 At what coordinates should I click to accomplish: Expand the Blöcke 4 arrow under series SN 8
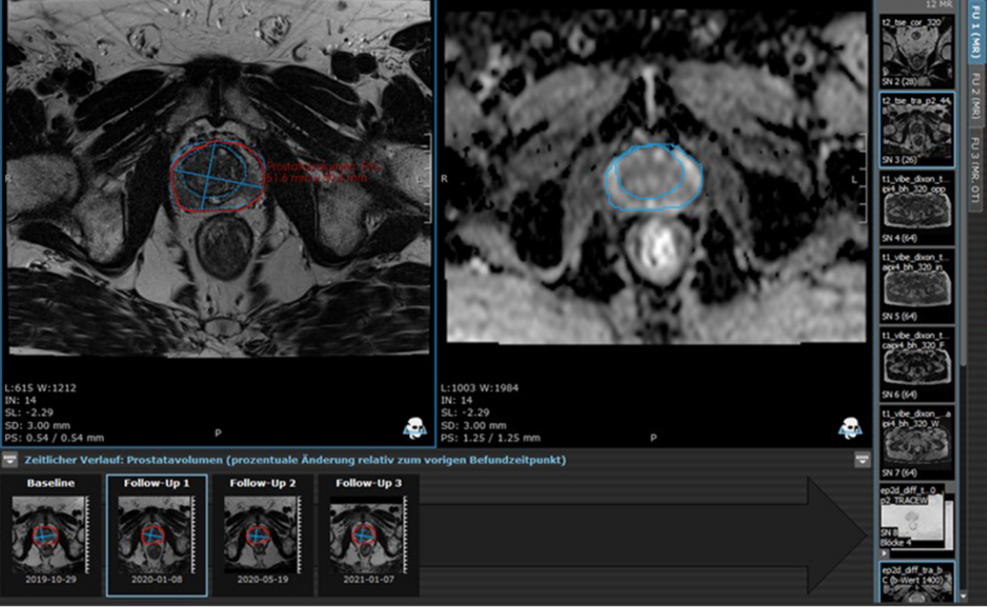(886, 553)
